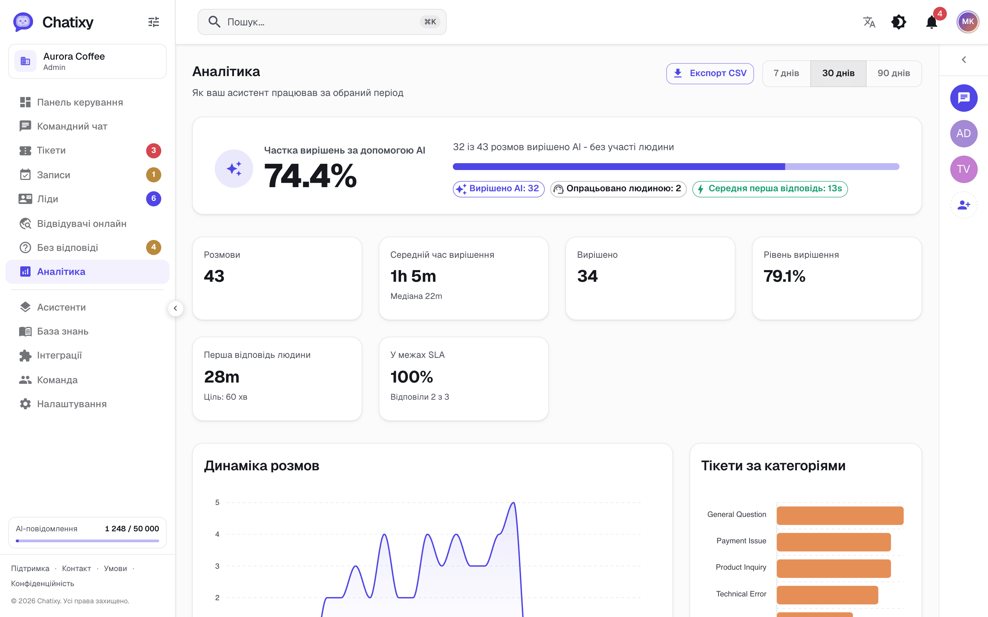Click the AI-повідомлення usage progress bar
Screen dimensions: 988x617
(x=87, y=541)
